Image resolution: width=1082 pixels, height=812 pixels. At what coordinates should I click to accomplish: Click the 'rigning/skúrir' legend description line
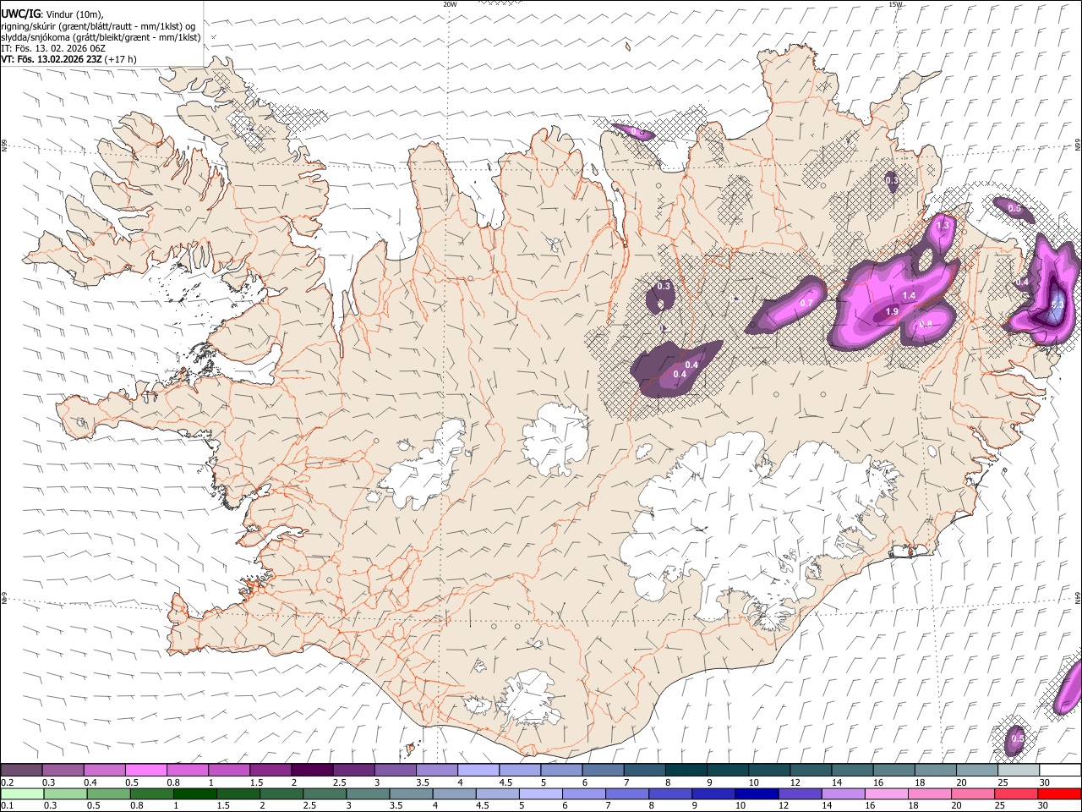click(x=100, y=25)
